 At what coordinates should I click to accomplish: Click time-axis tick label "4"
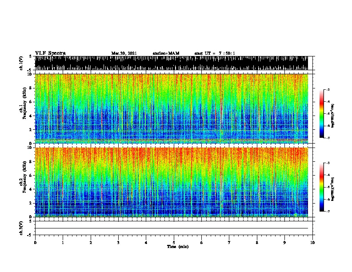(146, 243)
